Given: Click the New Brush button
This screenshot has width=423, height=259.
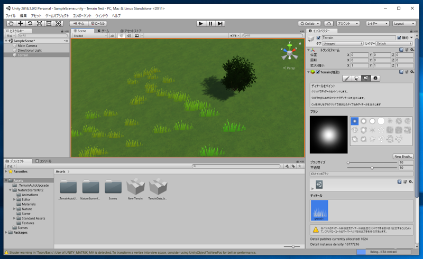Looking at the screenshot, I should tap(403, 157).
